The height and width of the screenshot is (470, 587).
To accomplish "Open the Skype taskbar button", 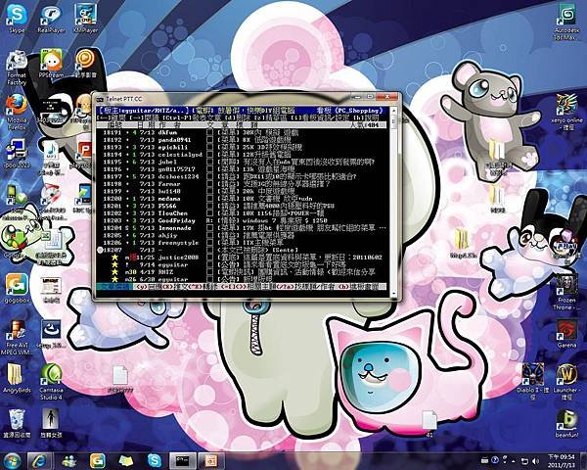I will click(155, 461).
